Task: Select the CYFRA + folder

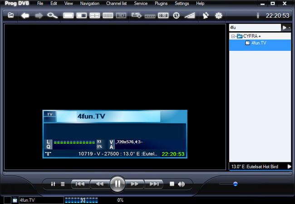Action: click(252, 36)
